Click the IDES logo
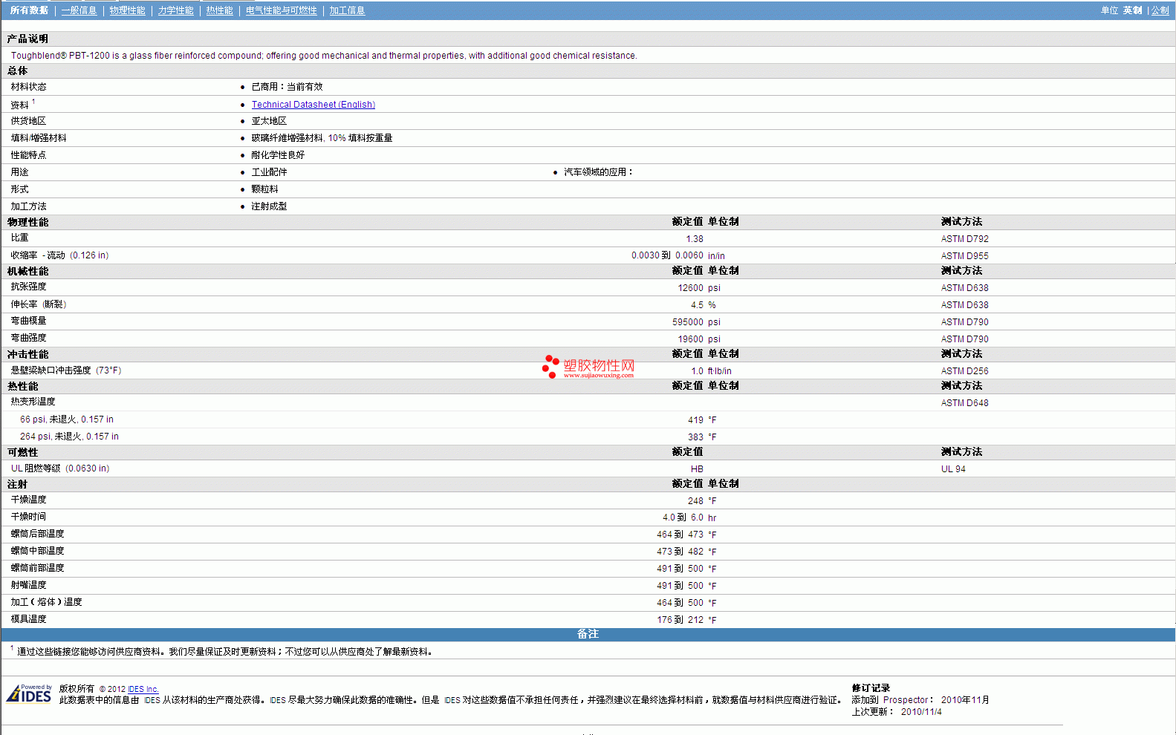Image resolution: width=1176 pixels, height=735 pixels. [29, 693]
